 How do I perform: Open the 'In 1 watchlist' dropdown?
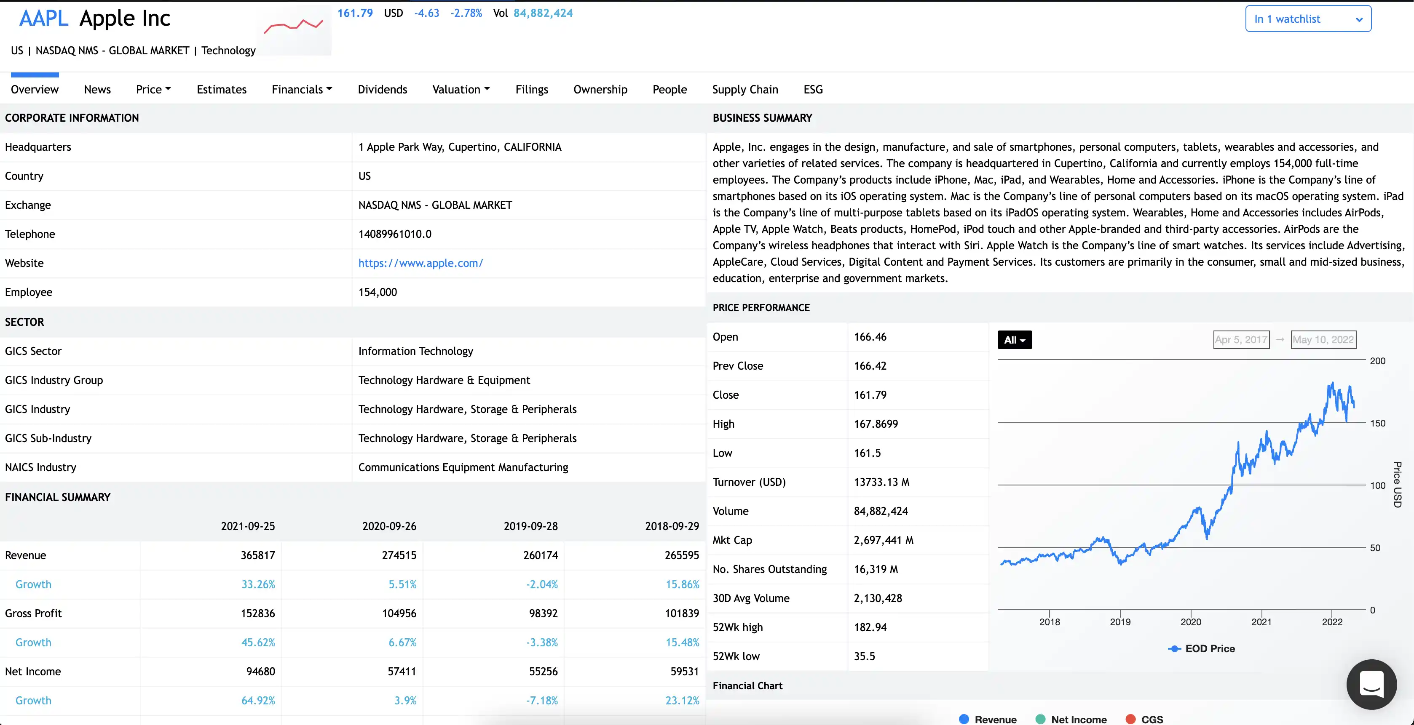(x=1309, y=18)
